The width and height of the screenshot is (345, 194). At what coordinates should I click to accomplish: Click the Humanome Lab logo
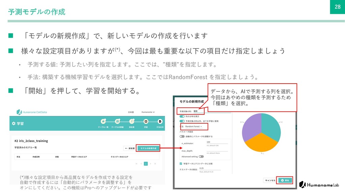pos(319,185)
